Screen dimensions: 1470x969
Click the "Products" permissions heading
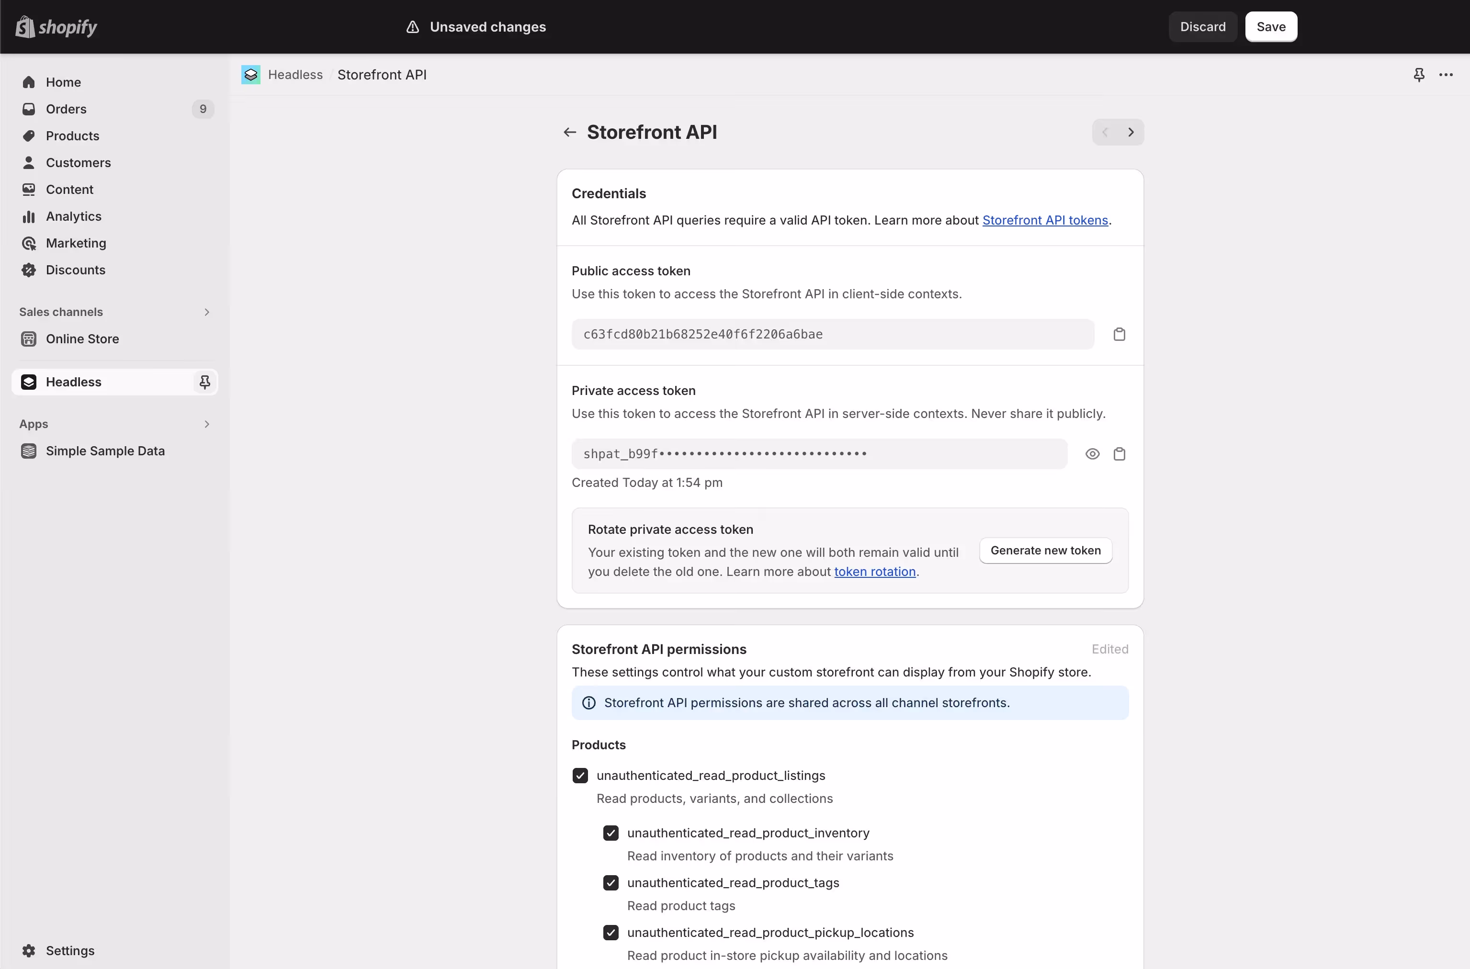598,744
